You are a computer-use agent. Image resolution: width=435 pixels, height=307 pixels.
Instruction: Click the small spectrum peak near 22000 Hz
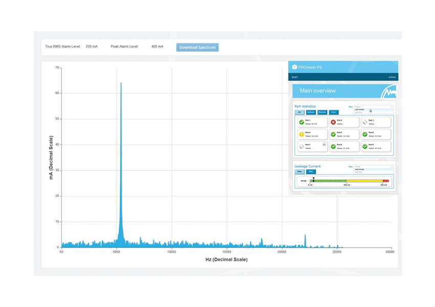305,240
